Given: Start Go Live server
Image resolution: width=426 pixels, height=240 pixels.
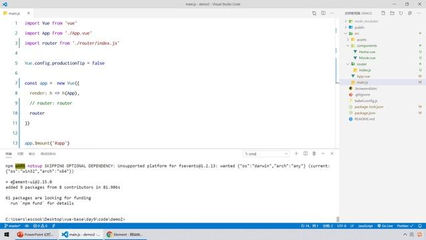Looking at the screenshot, I should (x=385, y=226).
